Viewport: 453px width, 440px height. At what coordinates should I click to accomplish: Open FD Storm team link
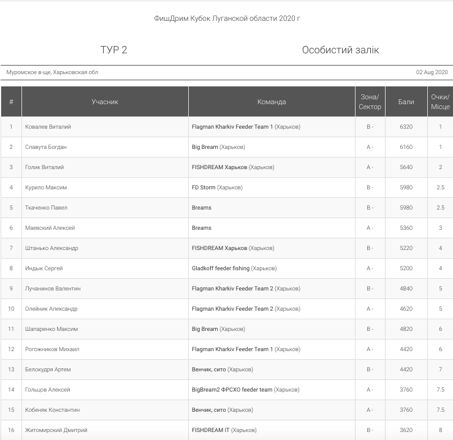[204, 188]
